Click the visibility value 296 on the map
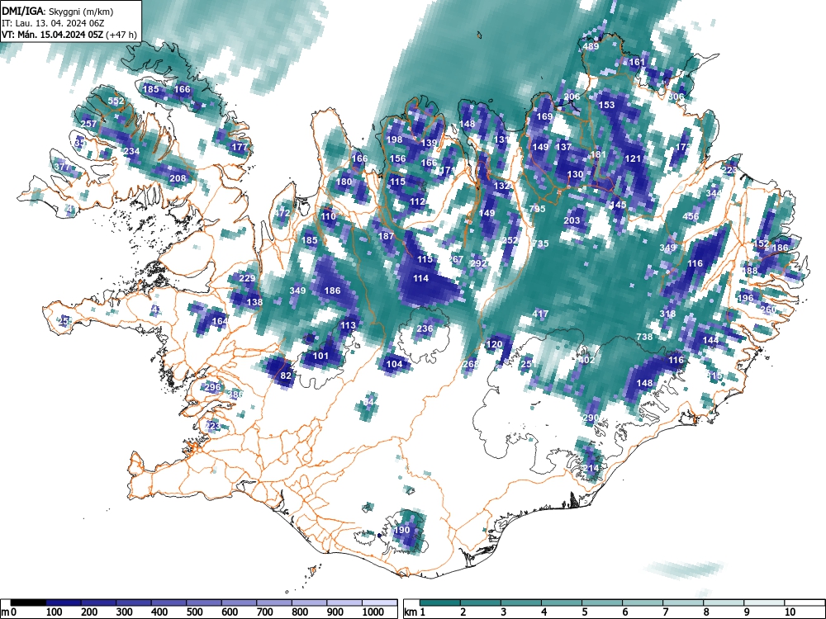Screen dimensions: 826x619 212,387
